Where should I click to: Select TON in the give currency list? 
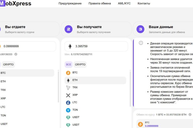[x=27, y=115]
